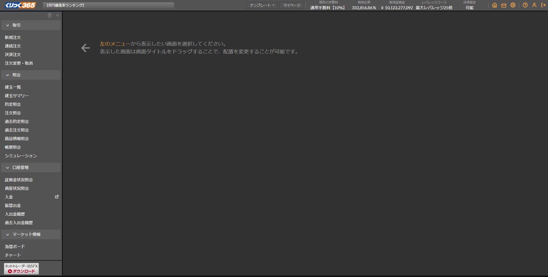Click 入金 menu entry
The width and height of the screenshot is (548, 277).
coord(9,197)
